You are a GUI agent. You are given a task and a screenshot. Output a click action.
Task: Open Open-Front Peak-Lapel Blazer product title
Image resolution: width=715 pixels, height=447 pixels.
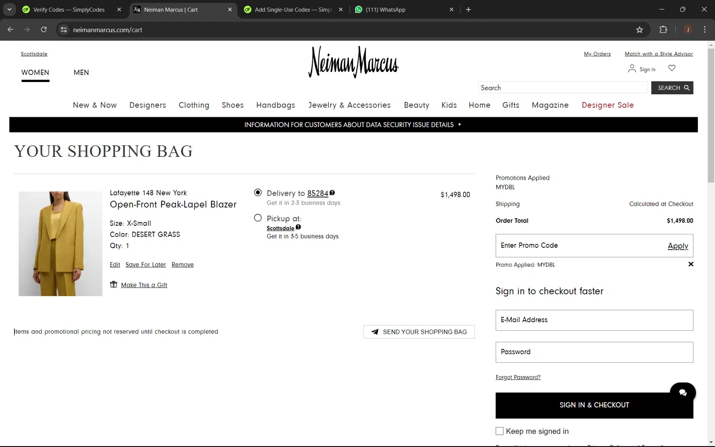pyautogui.click(x=173, y=204)
